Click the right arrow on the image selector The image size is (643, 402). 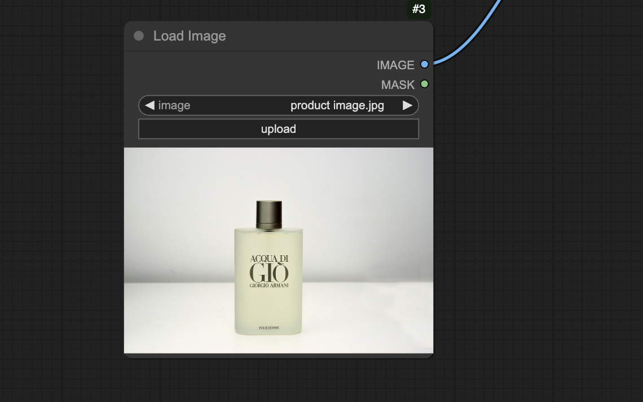[x=407, y=105]
